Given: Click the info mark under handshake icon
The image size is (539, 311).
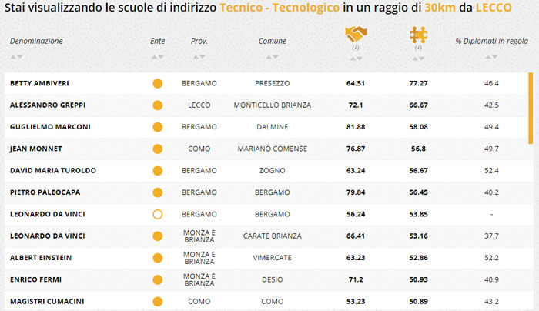Looking at the screenshot, I should pos(356,47).
